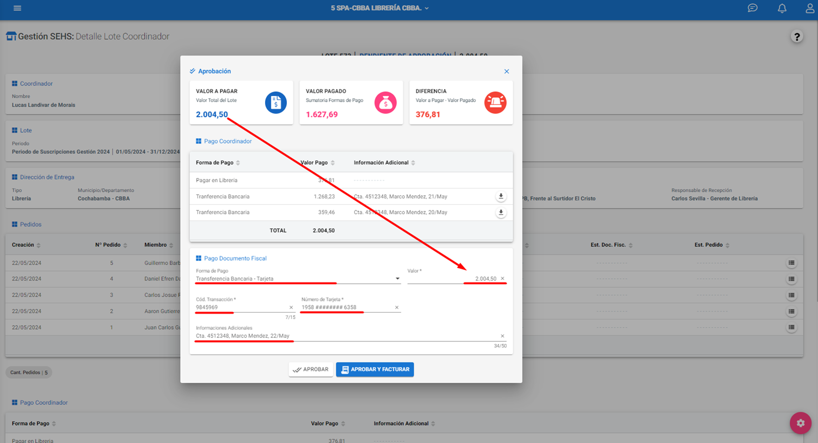Click the Diferencia alarm icon

pos(495,103)
